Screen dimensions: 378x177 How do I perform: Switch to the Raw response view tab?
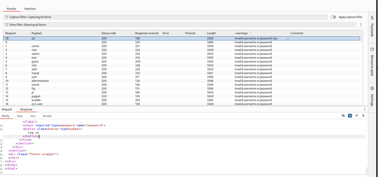20,116
